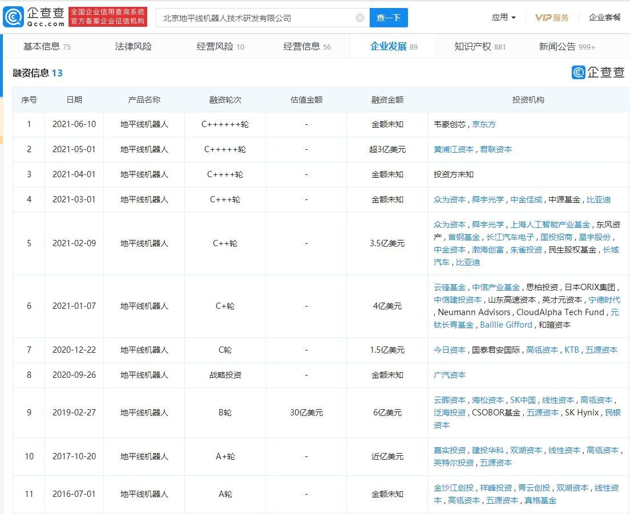Open investor link 黄浦江资本
This screenshot has height=514, width=630.
pos(454,149)
